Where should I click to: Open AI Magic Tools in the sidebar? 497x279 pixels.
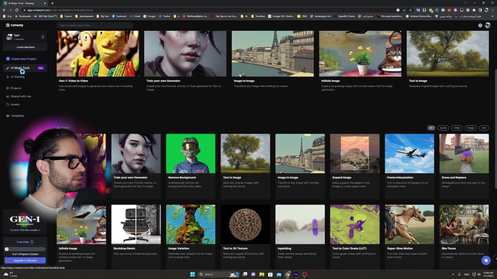[25, 68]
